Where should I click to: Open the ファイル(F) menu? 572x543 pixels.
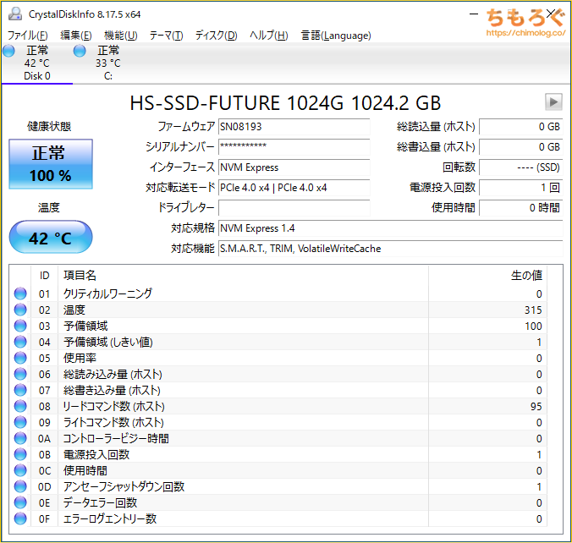tap(28, 36)
